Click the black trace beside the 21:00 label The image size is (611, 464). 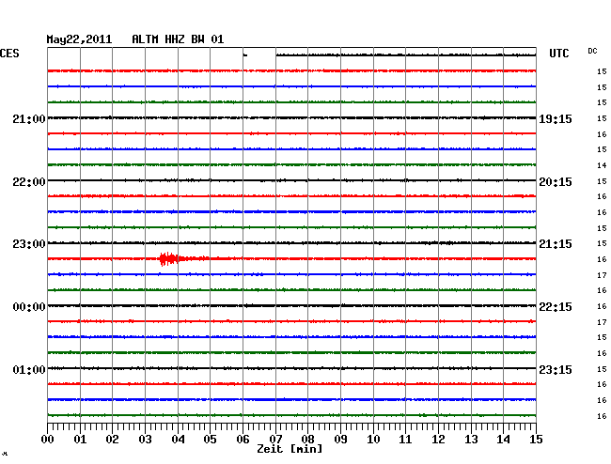click(291, 117)
